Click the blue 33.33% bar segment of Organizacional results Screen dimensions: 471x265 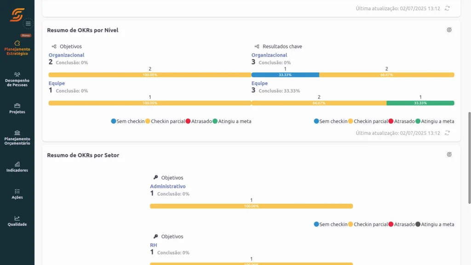click(x=285, y=75)
